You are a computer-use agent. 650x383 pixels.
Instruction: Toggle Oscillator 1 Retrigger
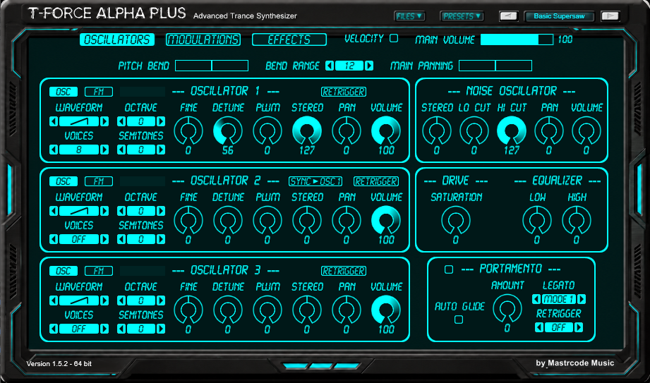tap(344, 92)
